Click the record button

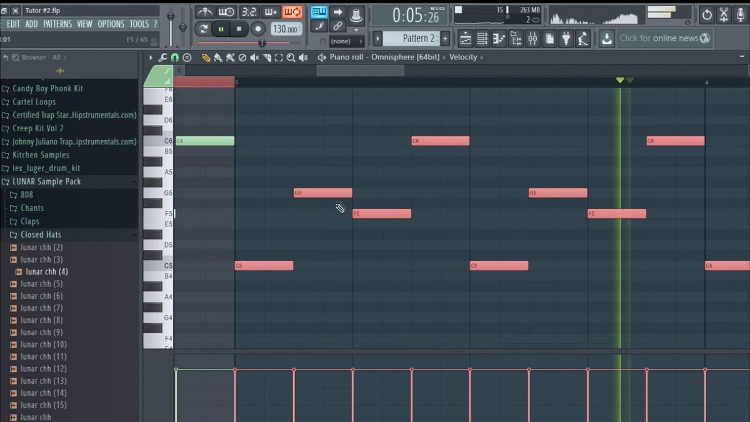pos(258,29)
